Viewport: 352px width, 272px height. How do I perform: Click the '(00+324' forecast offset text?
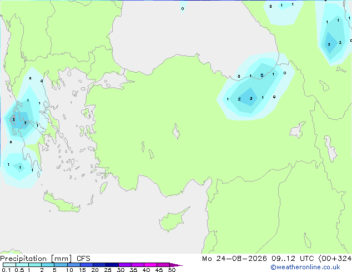[x=335, y=259]
